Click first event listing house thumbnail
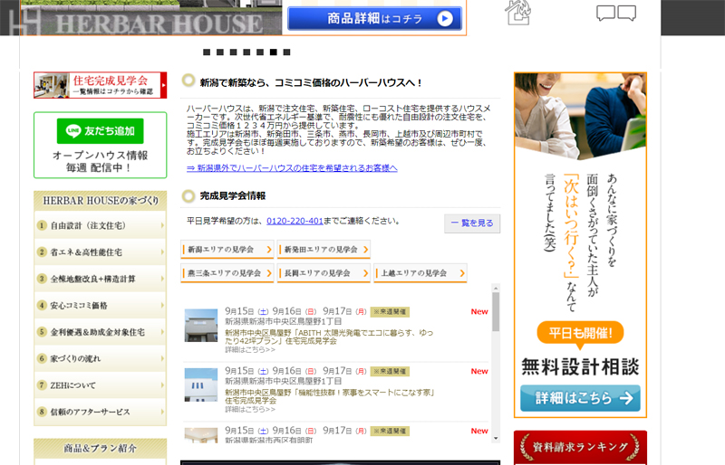Screen dimensions: 725x465 [x=201, y=326]
